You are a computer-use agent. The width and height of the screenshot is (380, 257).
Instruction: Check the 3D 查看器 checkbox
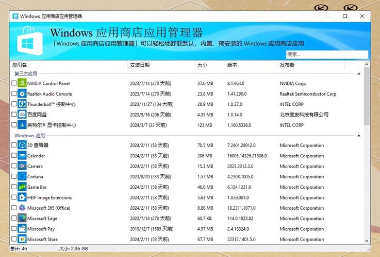point(14,145)
